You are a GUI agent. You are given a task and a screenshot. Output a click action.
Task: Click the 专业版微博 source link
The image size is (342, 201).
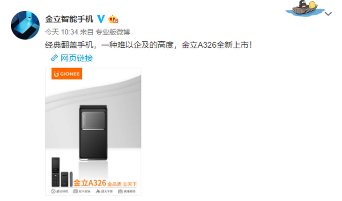coord(113,32)
